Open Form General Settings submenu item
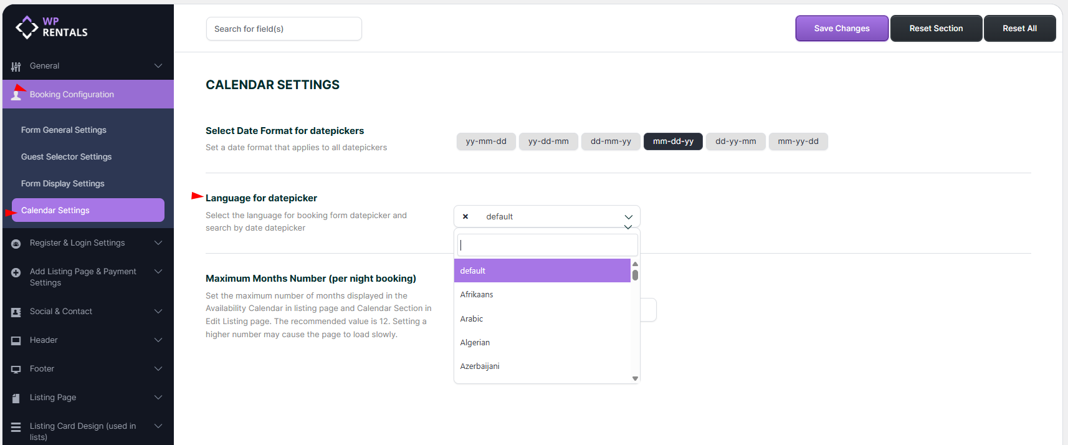The width and height of the screenshot is (1068, 445). click(x=64, y=130)
